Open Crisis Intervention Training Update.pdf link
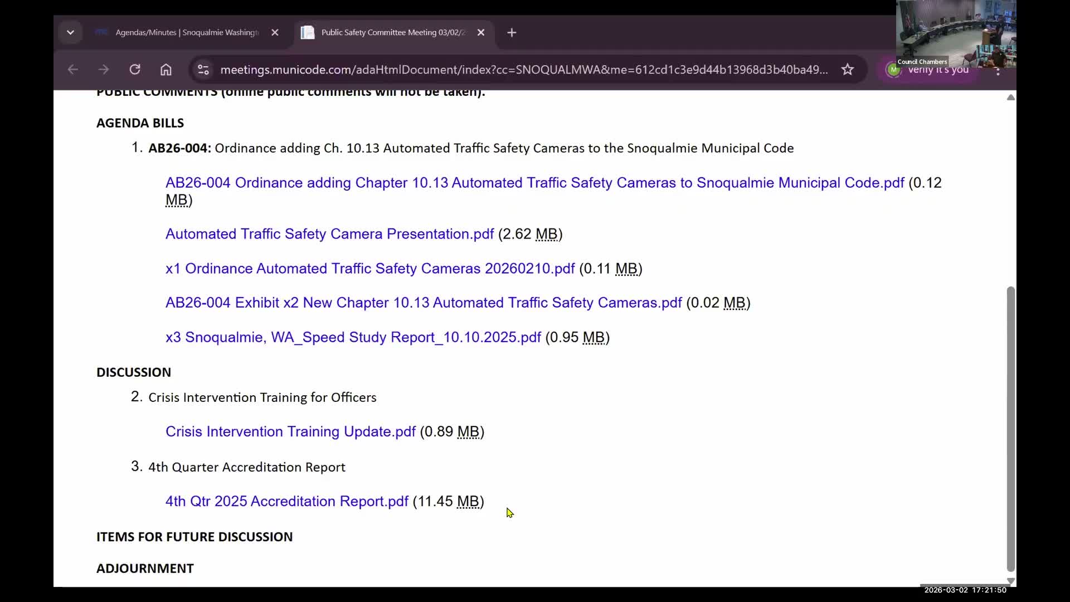Screen dimensions: 1070x602 (290, 432)
